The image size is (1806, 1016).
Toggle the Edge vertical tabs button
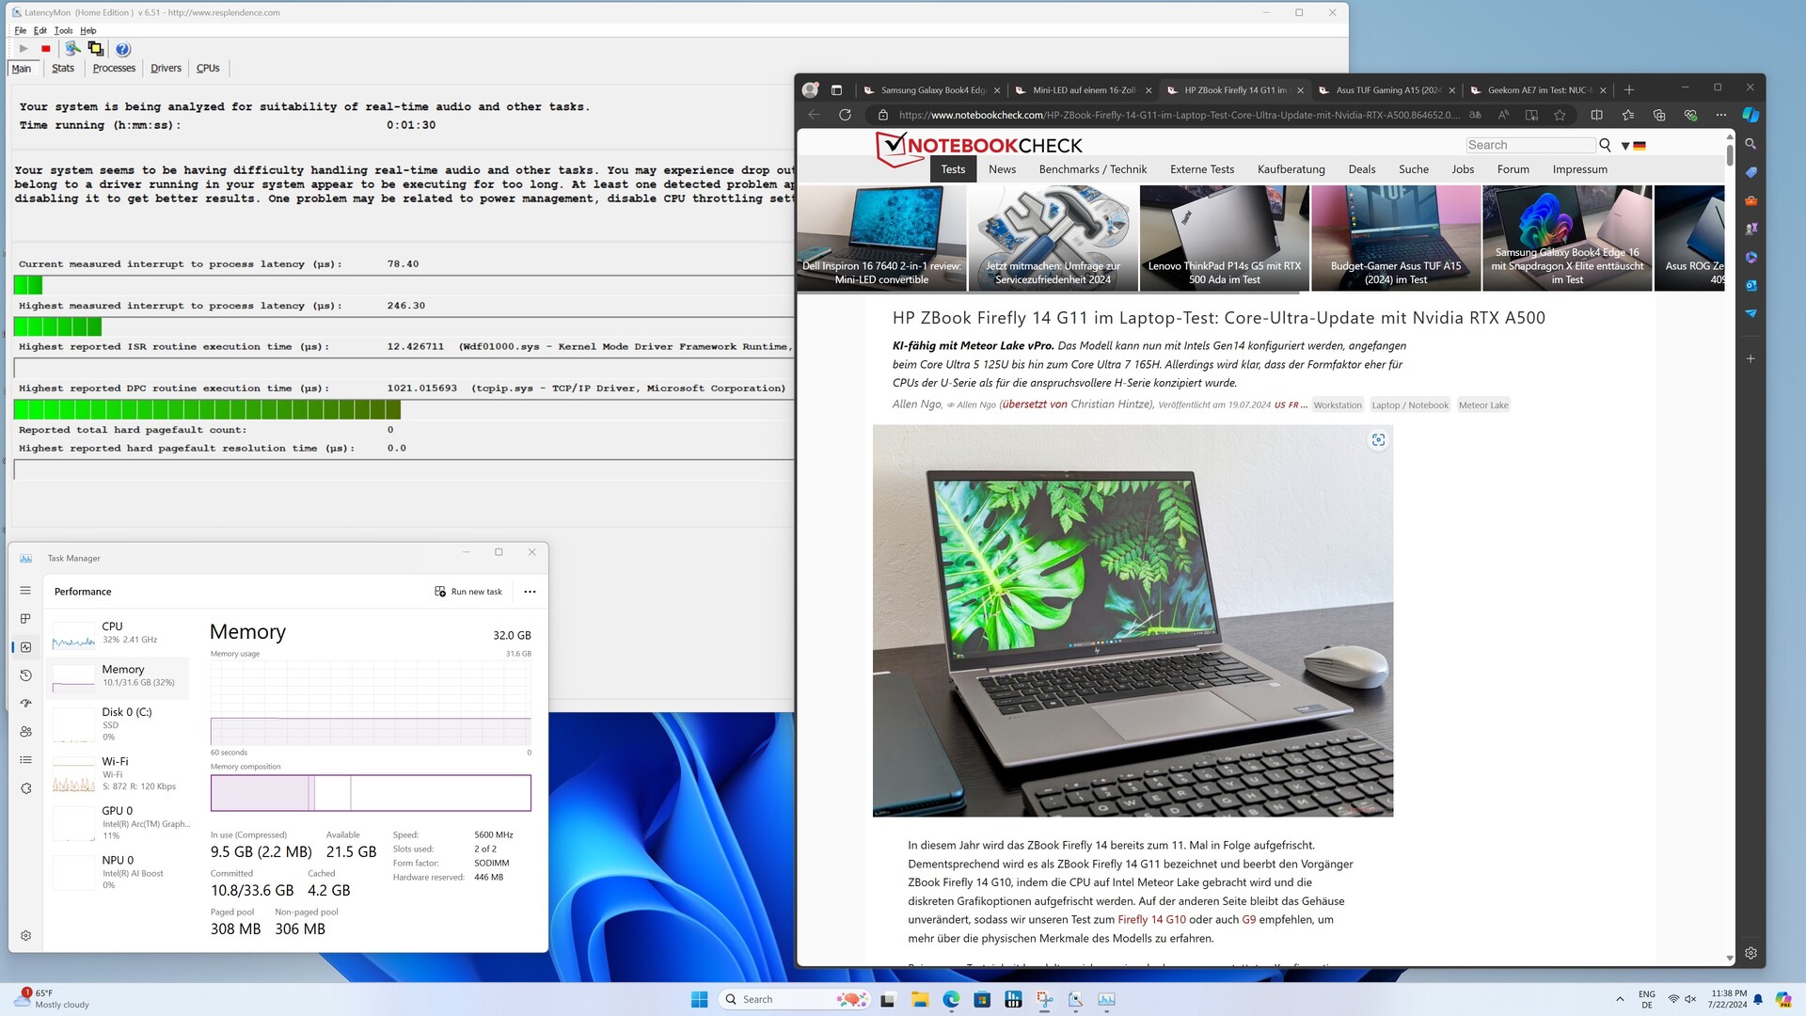coord(836,90)
